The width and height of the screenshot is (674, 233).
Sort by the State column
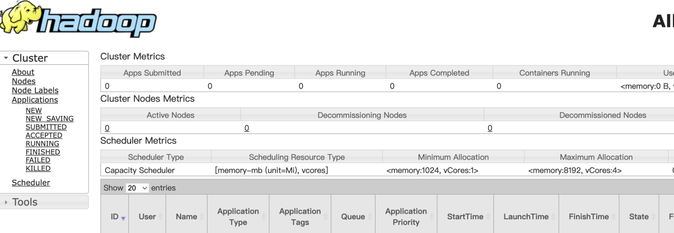click(639, 217)
